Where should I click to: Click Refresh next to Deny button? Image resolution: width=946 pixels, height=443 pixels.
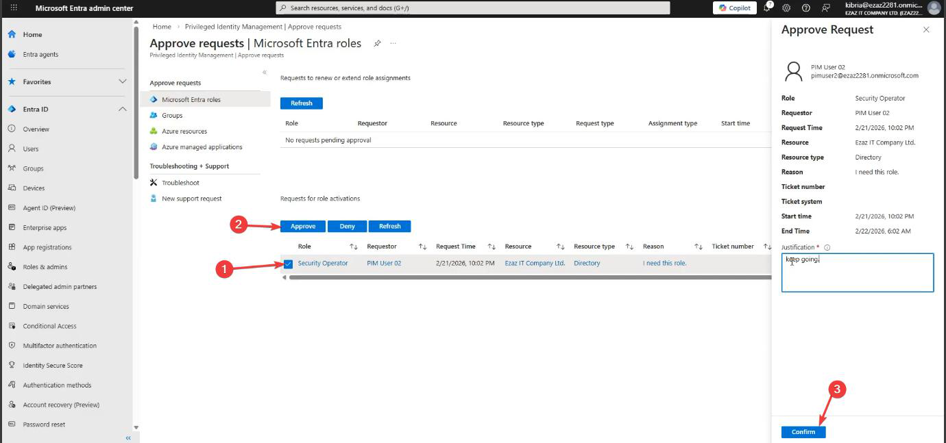tap(390, 227)
